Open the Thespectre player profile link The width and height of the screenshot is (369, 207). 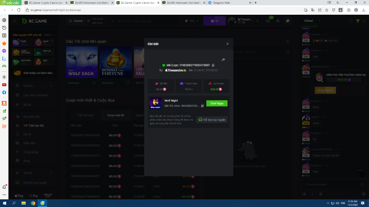pyautogui.click(x=176, y=70)
